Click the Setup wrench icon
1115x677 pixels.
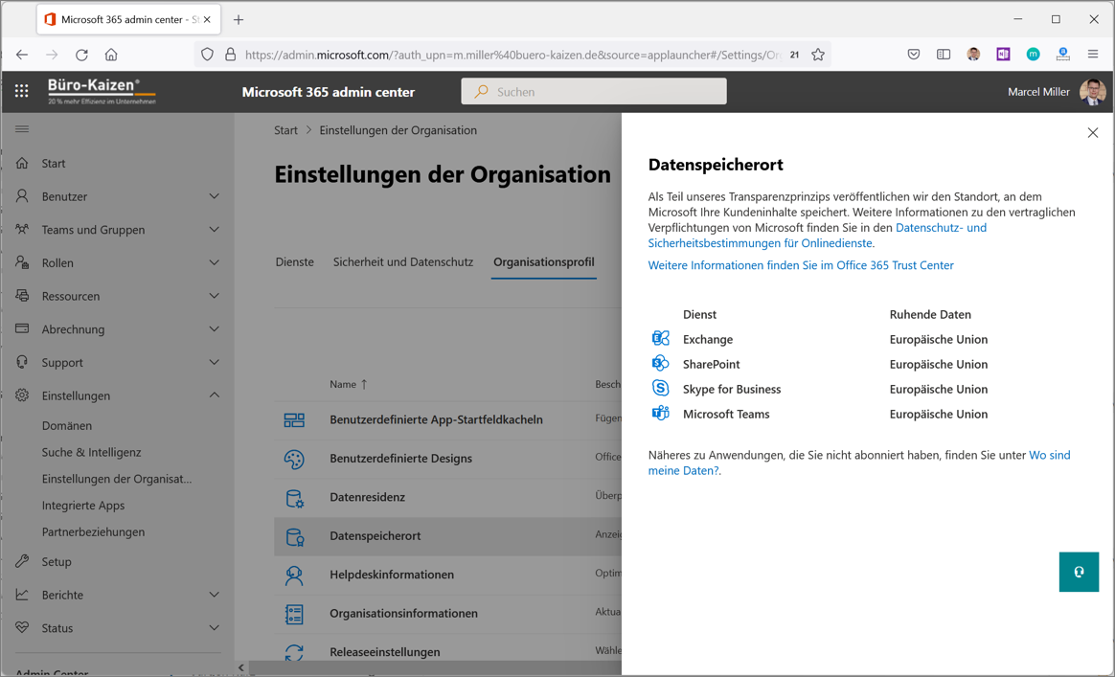24,561
